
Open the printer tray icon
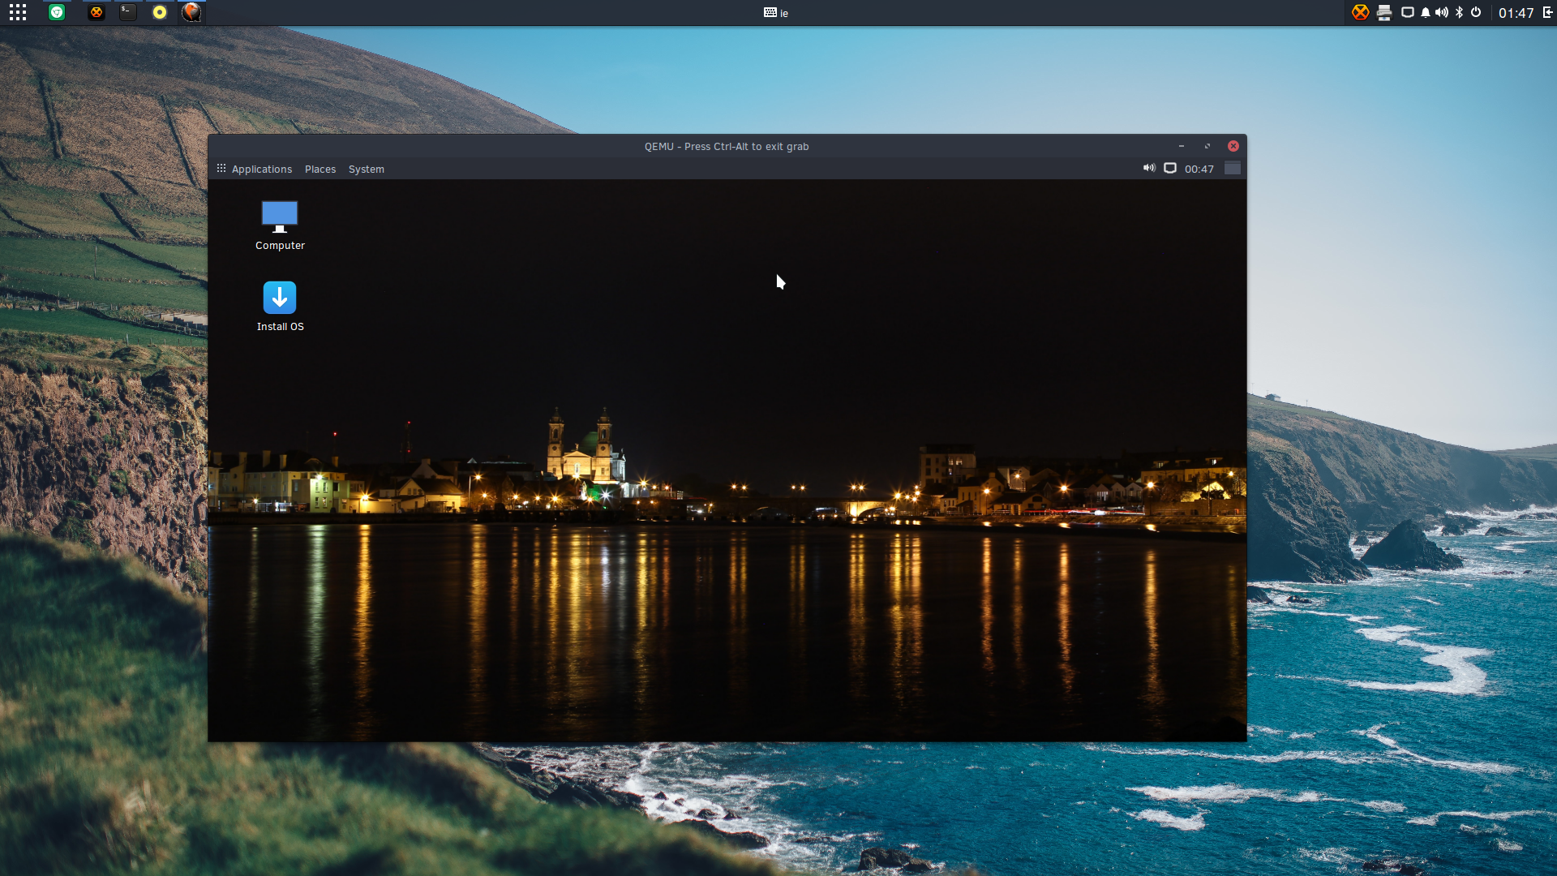(1384, 12)
